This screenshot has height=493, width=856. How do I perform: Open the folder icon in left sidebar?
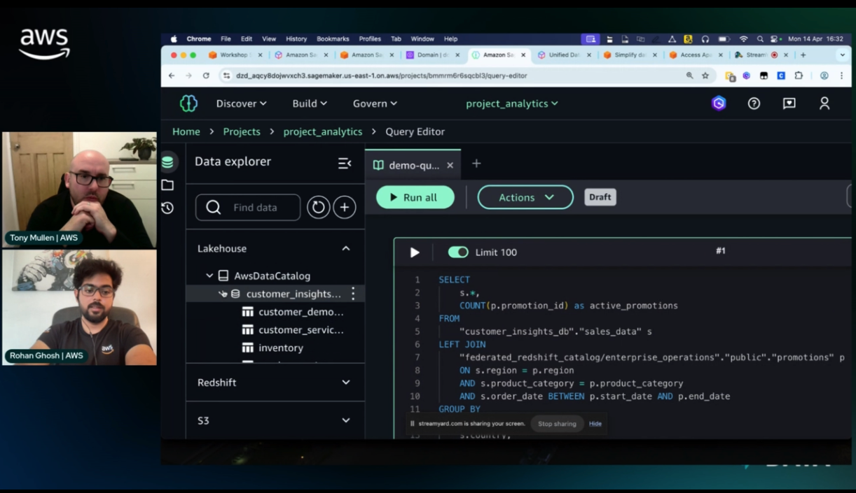167,185
